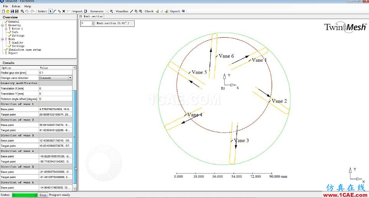Click the second Visualize icon
The width and height of the screenshot is (369, 198).
pos(136,11)
